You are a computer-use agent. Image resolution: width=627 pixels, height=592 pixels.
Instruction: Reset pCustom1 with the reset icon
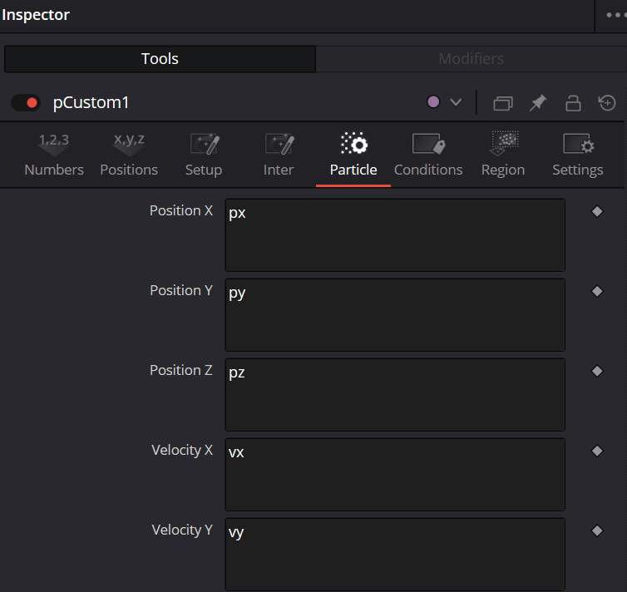click(x=607, y=103)
